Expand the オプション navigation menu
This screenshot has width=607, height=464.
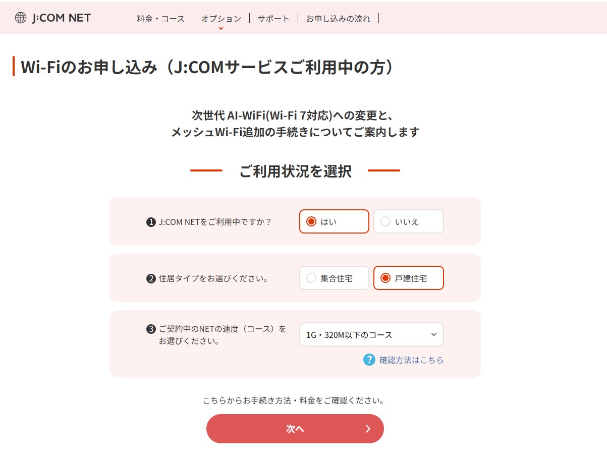[221, 19]
